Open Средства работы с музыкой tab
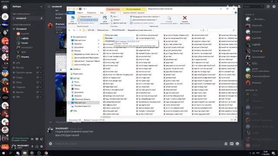Screen dimensions: 278x156 (x=133, y=13)
